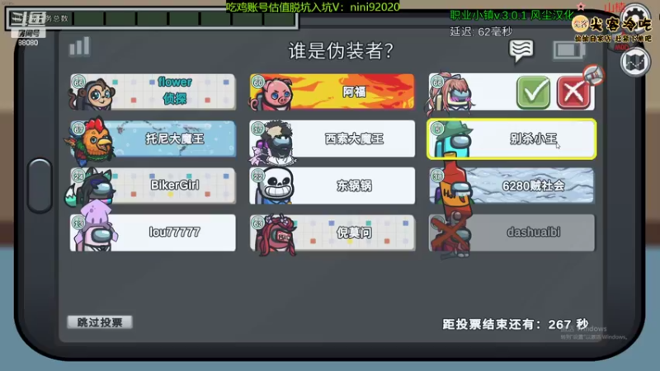Click crossed-out avatar on dashuaibi card
Image resolution: width=660 pixels, height=371 pixels.
coord(451,234)
